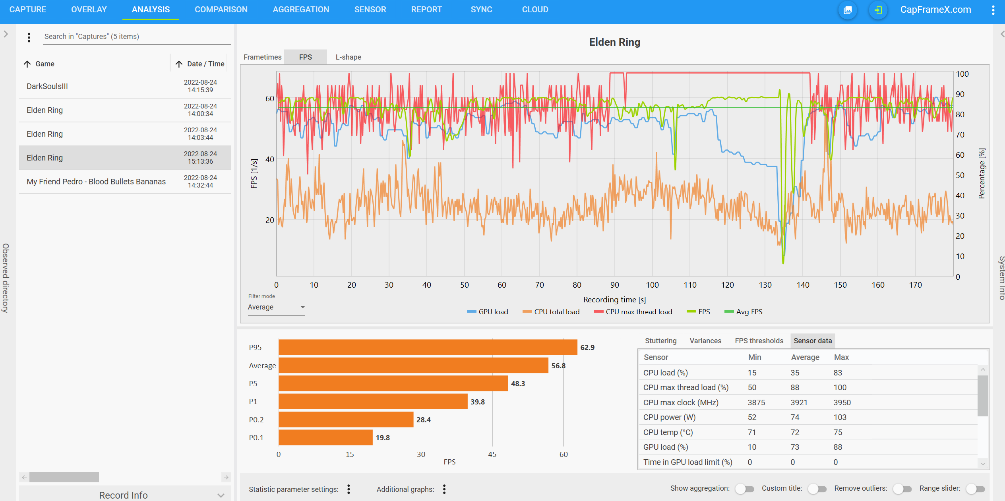The width and height of the screenshot is (1005, 501).
Task: Select the ANALYSIS tab
Action: pos(151,10)
